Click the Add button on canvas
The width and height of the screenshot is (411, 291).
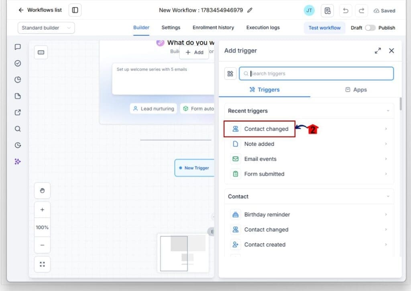(194, 53)
